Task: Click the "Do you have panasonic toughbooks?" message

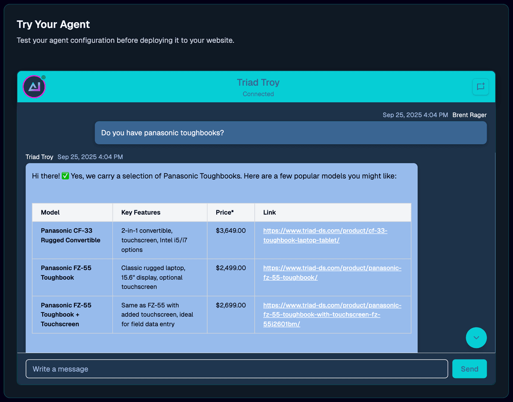Action: 162,133
